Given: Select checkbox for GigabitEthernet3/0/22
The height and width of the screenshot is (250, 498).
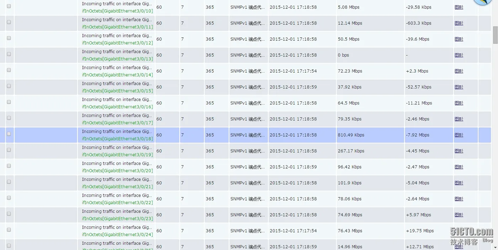Looking at the screenshot, I should (x=9, y=198).
